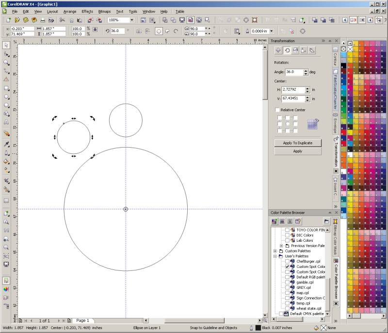This screenshot has height=333, width=388.
Task: Expand the Custom Palettes folder
Action: pos(275,251)
